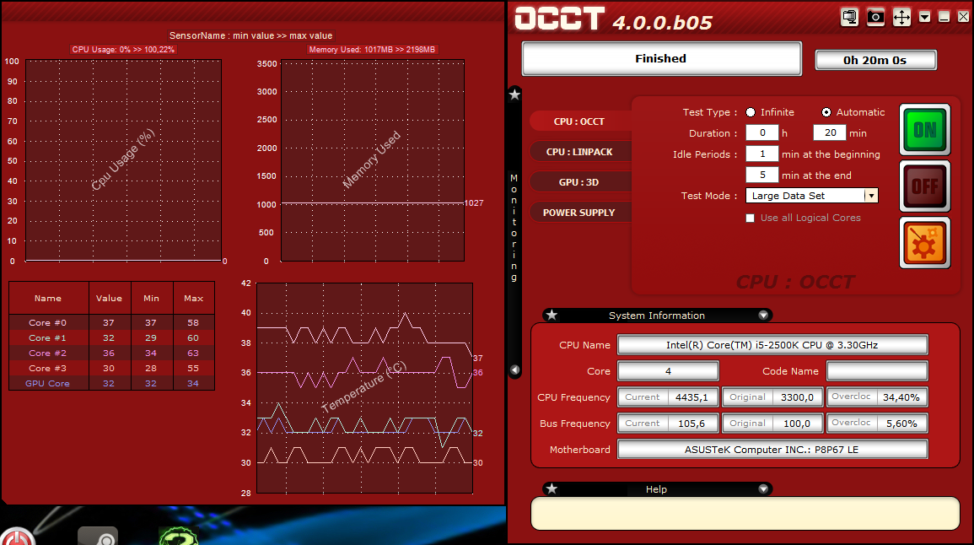Switch to the GPU : 3D tab
974x545 pixels.
click(x=579, y=182)
